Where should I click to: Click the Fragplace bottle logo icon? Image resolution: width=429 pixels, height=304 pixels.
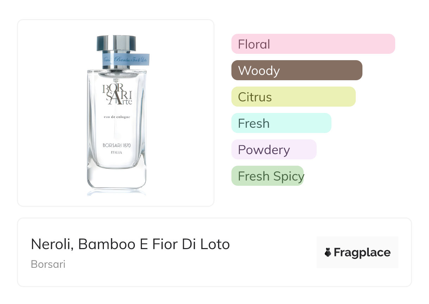click(328, 252)
